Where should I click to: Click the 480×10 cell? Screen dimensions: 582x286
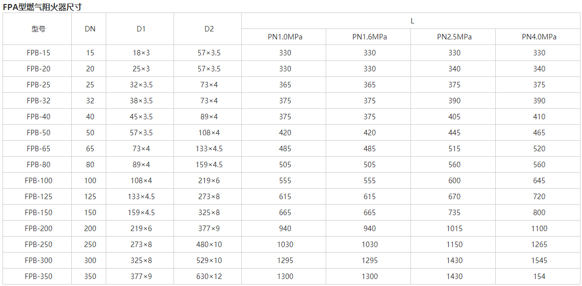coord(209,245)
